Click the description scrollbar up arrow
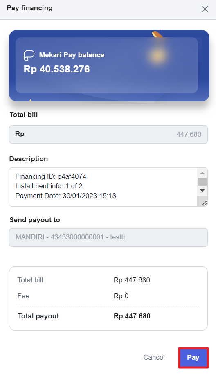The width and height of the screenshot is (216, 374). pos(202,173)
